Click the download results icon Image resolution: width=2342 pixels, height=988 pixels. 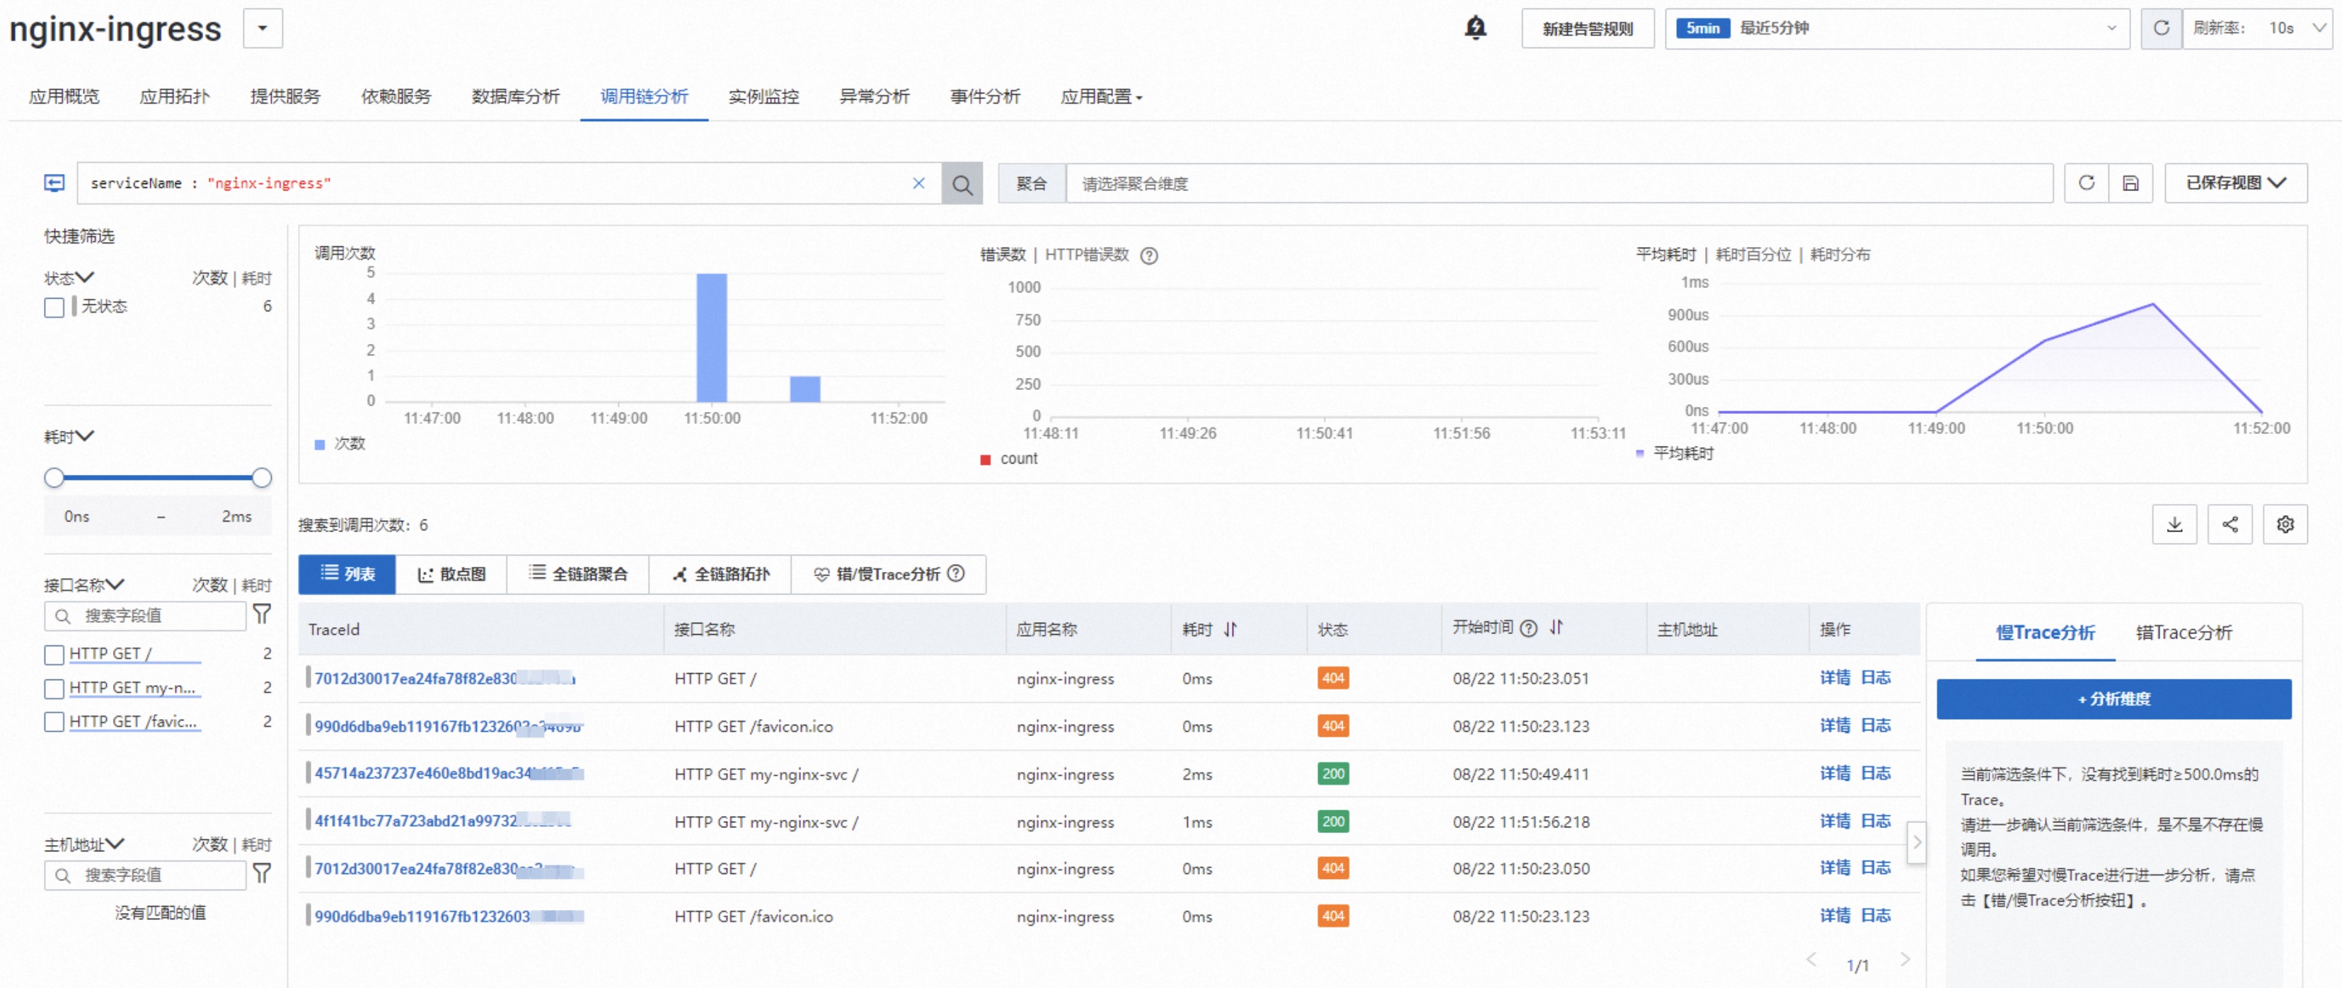2174,524
